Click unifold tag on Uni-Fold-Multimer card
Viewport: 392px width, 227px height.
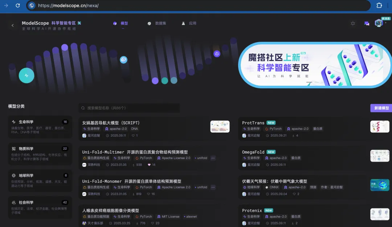201,158
